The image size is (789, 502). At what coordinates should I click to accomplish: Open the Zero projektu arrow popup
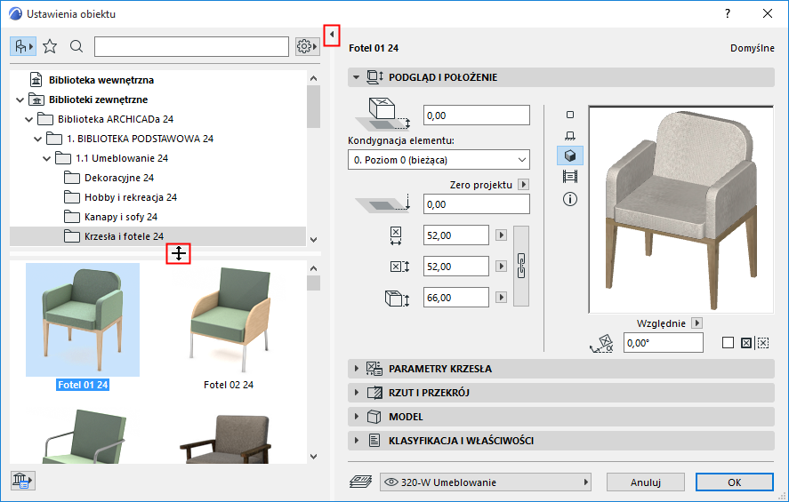[523, 185]
